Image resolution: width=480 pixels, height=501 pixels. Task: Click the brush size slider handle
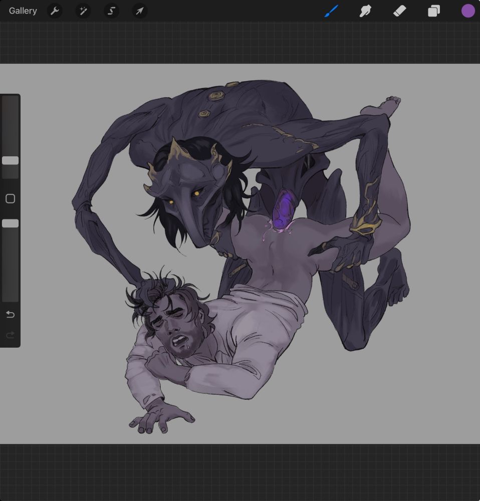coord(10,160)
